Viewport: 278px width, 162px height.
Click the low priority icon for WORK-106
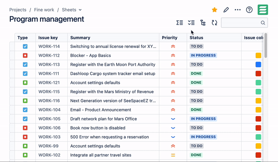173,128
